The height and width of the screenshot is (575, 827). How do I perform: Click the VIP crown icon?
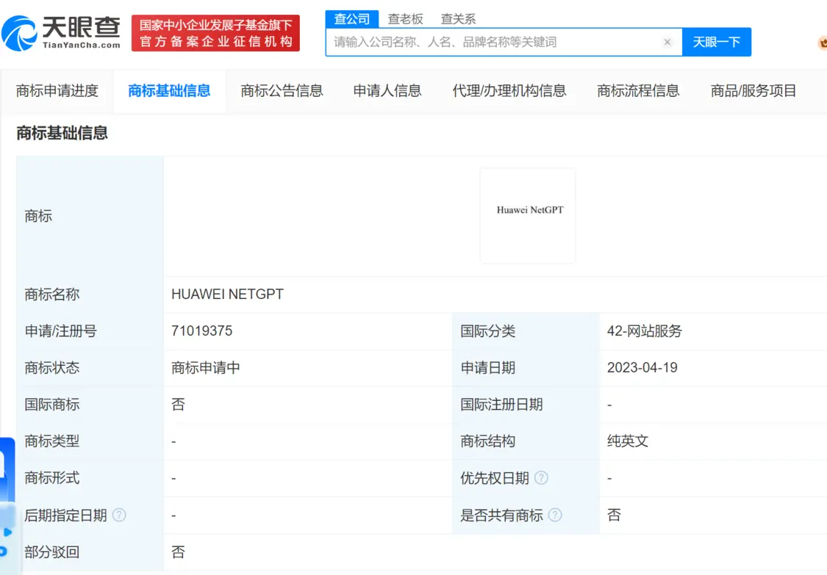pyautogui.click(x=822, y=43)
